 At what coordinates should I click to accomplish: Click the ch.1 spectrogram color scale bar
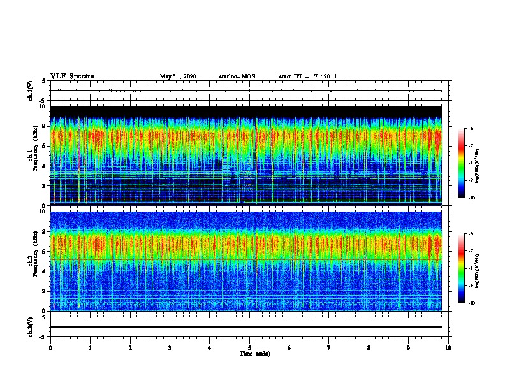[461, 163]
